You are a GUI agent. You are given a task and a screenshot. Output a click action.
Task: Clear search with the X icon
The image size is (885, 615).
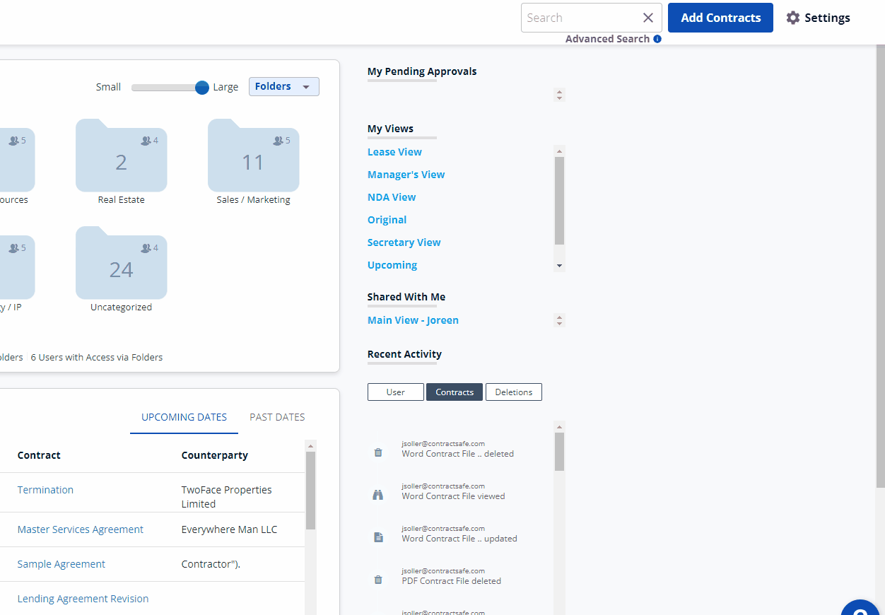point(647,18)
